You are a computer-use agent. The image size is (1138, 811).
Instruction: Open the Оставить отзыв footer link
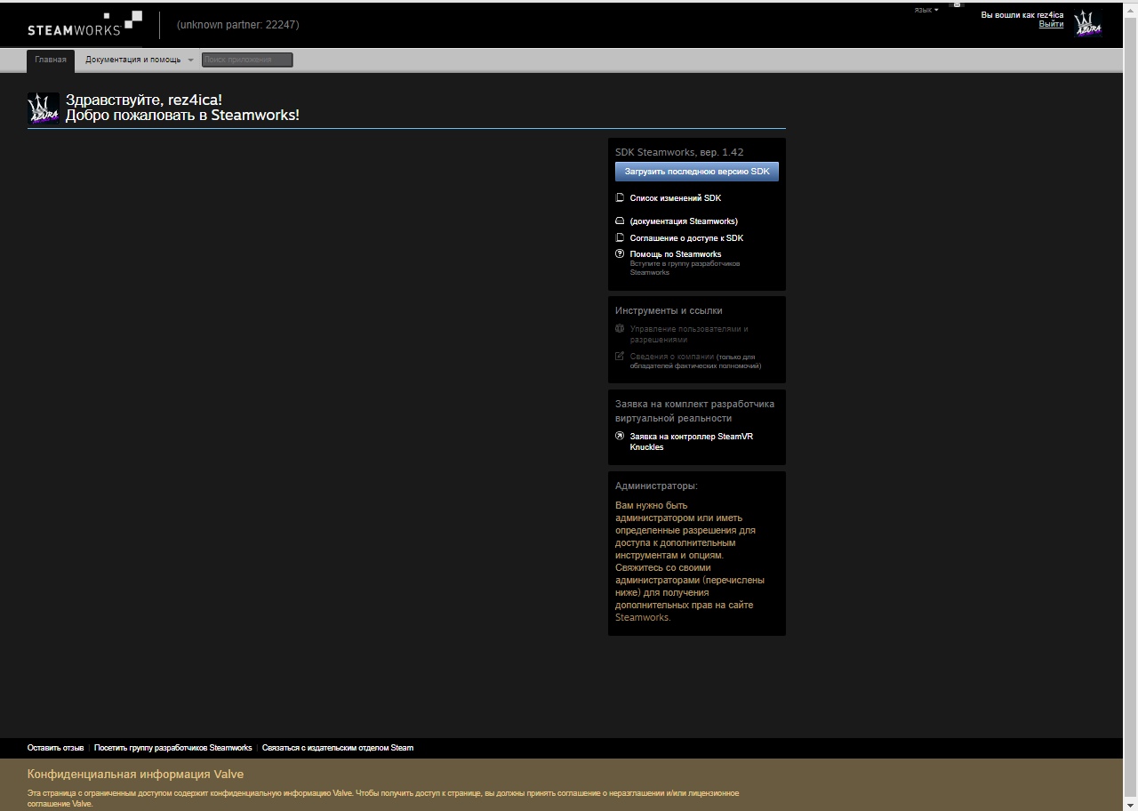[x=55, y=748]
